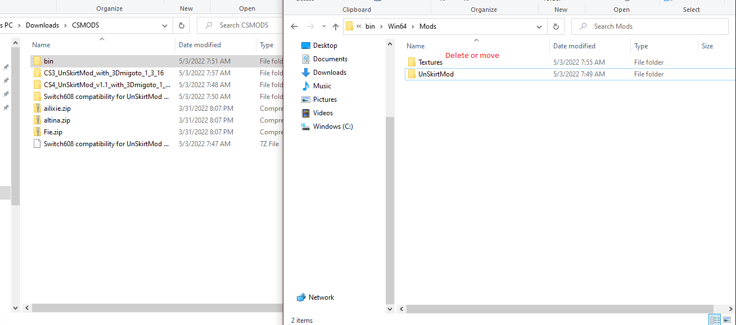
Task: Click bin in Mods address breadcrumb
Action: click(370, 26)
